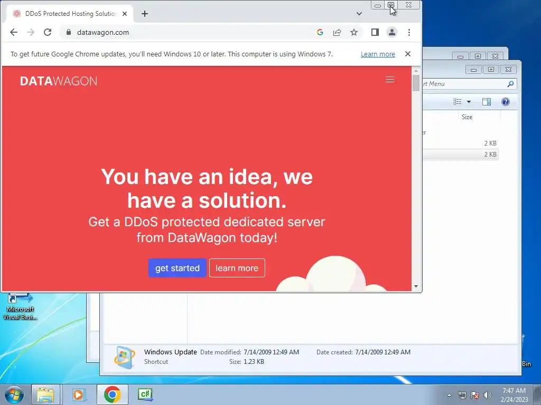This screenshot has height=405, width=541.
Task: Minimize the front Explorer window
Action: coord(473,70)
